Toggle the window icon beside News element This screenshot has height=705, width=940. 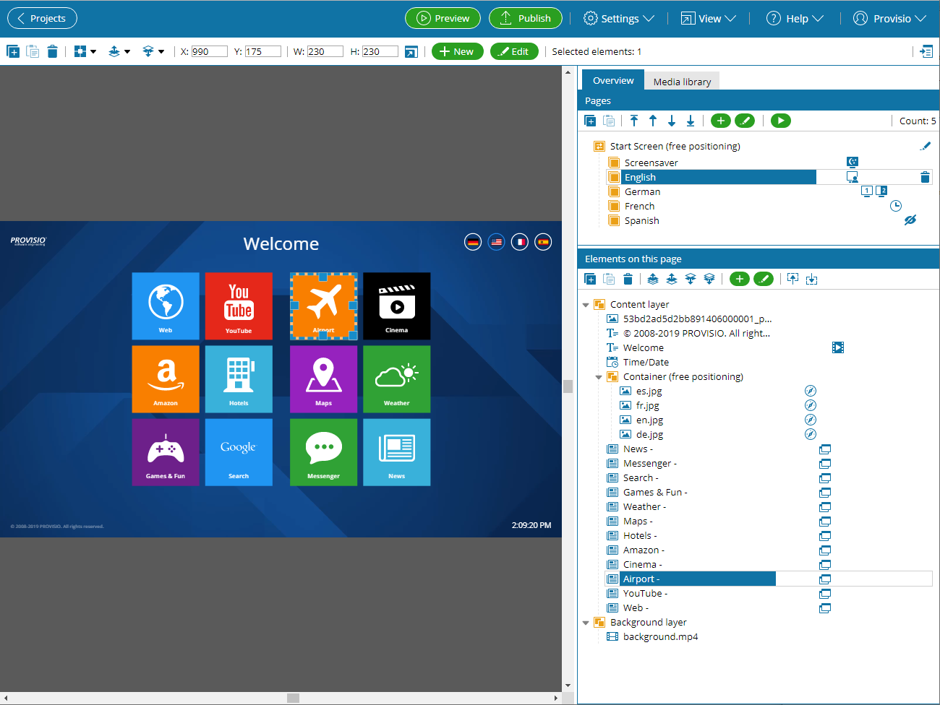click(824, 449)
